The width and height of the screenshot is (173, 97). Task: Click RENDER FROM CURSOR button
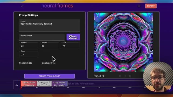49,76
